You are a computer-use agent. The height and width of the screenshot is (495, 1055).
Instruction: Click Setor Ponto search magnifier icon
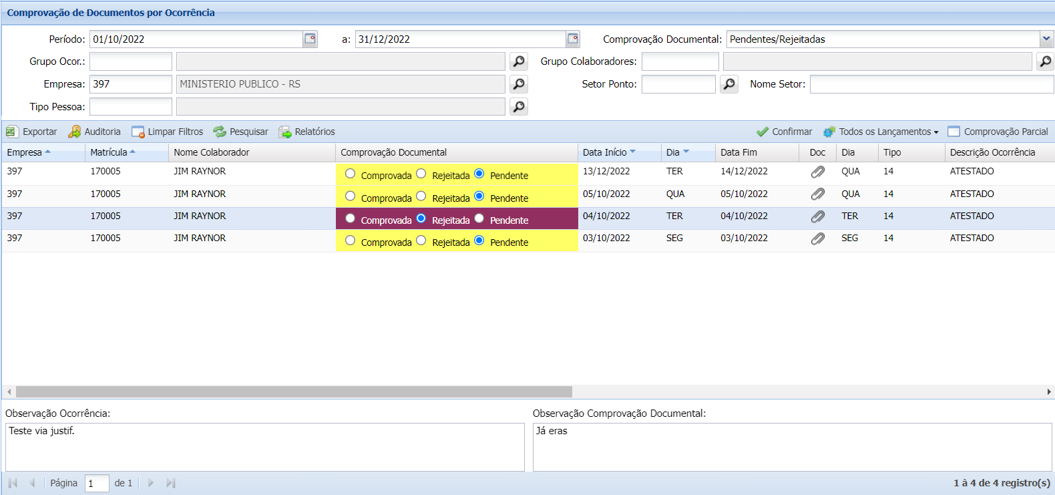coord(729,84)
